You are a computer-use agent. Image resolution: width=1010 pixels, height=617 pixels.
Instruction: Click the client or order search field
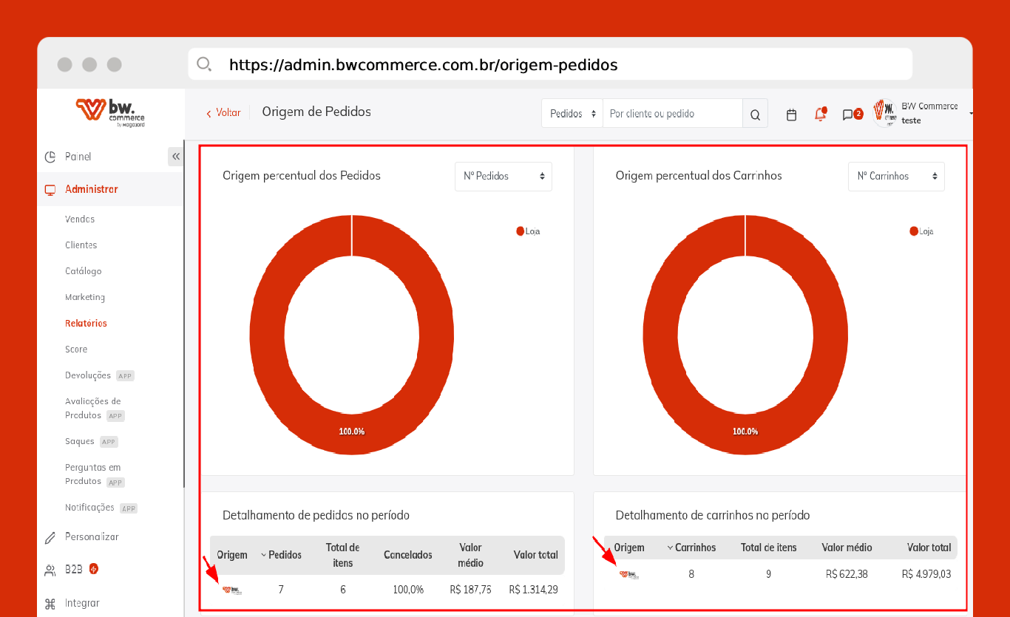[672, 114]
